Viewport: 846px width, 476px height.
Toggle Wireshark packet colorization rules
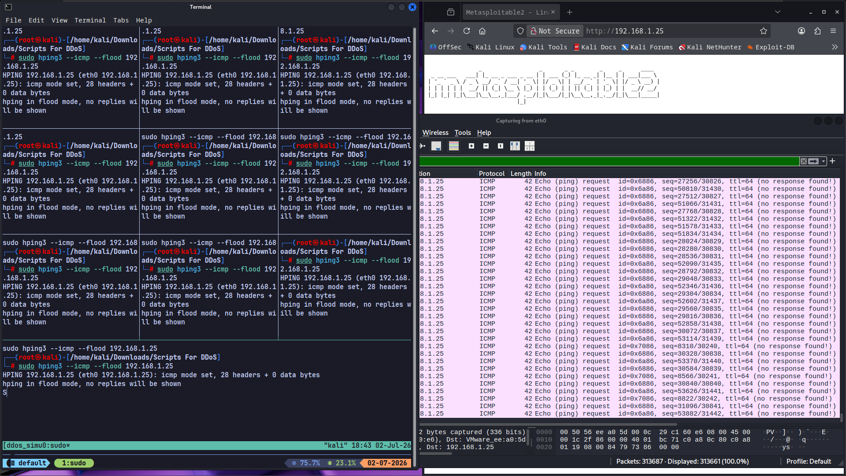(454, 146)
